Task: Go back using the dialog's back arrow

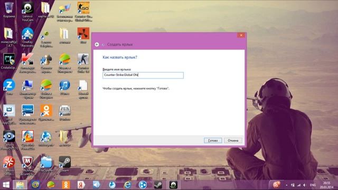Action: (97, 44)
